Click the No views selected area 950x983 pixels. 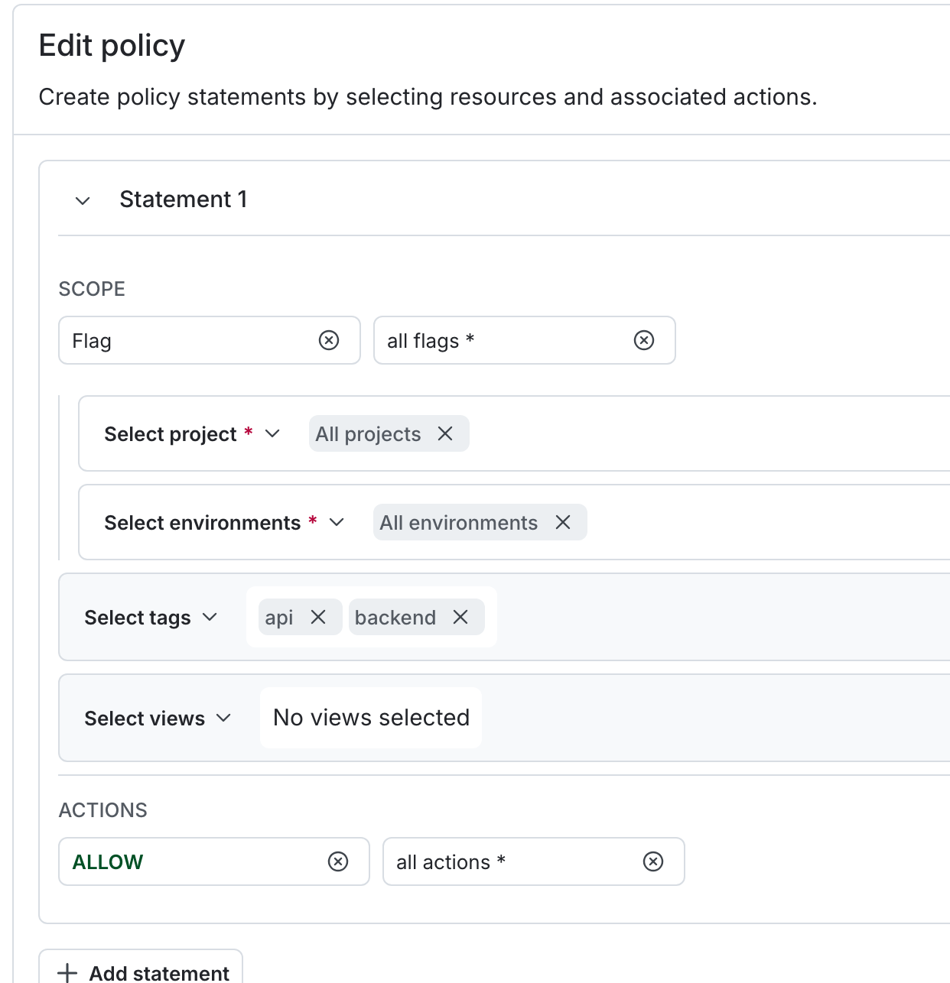click(370, 718)
